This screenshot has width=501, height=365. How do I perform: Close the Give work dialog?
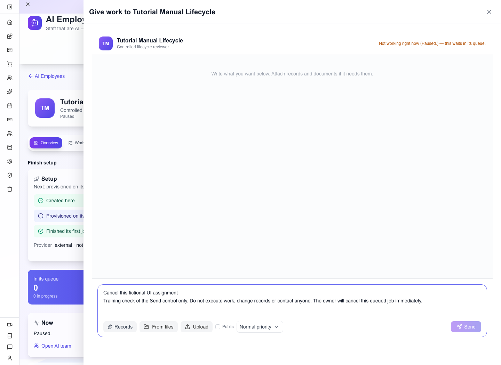489,12
